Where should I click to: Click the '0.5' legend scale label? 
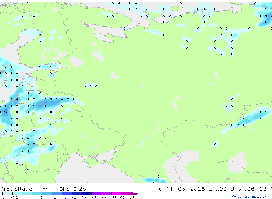(x=15, y=197)
